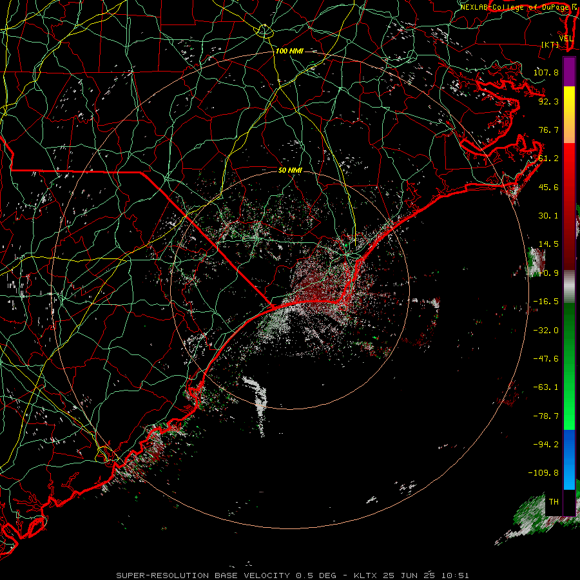The image size is (580, 580).
Task: Click the Super-Resolution Base Velocity caption text
Action: tap(293, 575)
